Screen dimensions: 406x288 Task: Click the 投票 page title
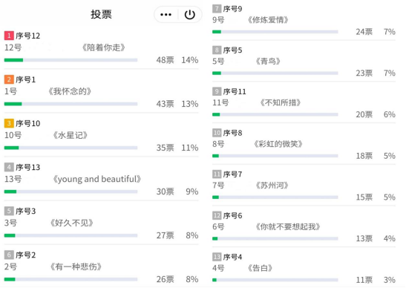click(x=101, y=14)
